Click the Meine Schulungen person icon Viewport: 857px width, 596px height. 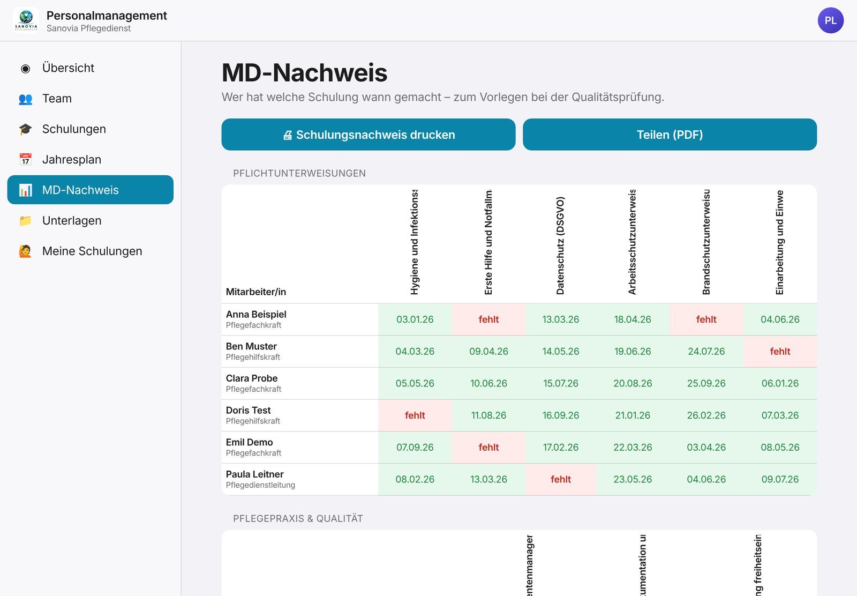coord(25,251)
